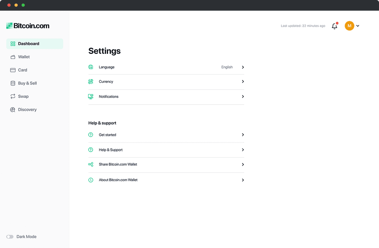The width and height of the screenshot is (379, 248).
Task: Enable the Dark Mode toggle
Action: (x=10, y=237)
